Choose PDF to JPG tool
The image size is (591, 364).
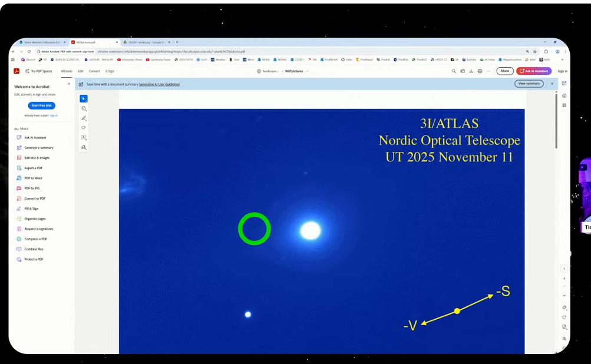[x=28, y=188]
